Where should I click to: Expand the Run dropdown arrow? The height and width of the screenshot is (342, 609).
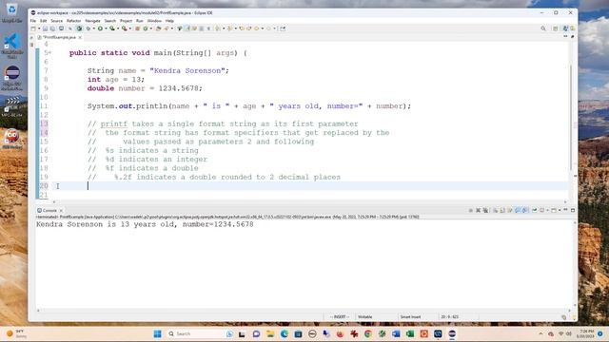tap(106, 28)
